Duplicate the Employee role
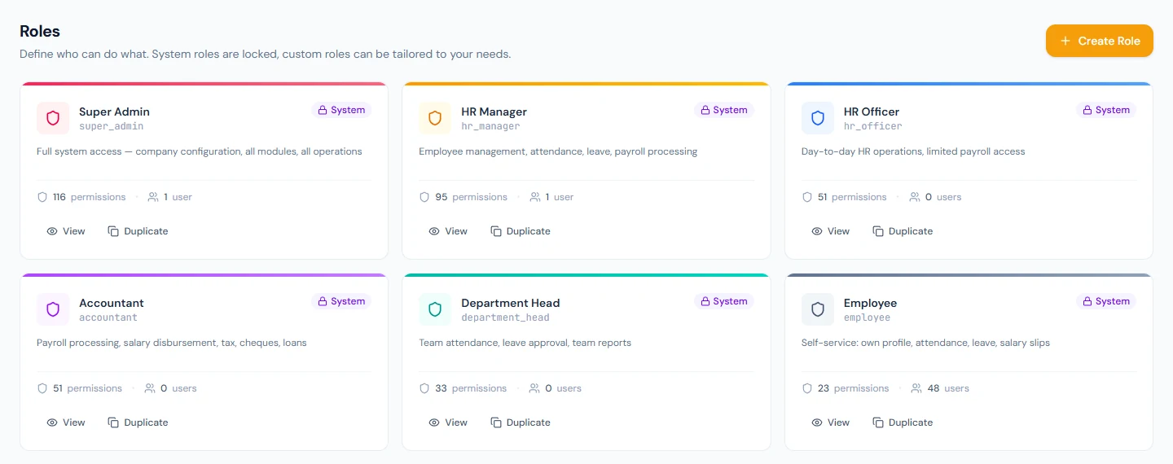 coord(903,422)
